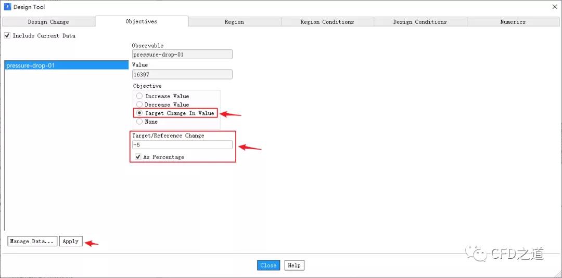Select the Increase Value radio option
This screenshot has height=278, width=562.
tap(139, 96)
